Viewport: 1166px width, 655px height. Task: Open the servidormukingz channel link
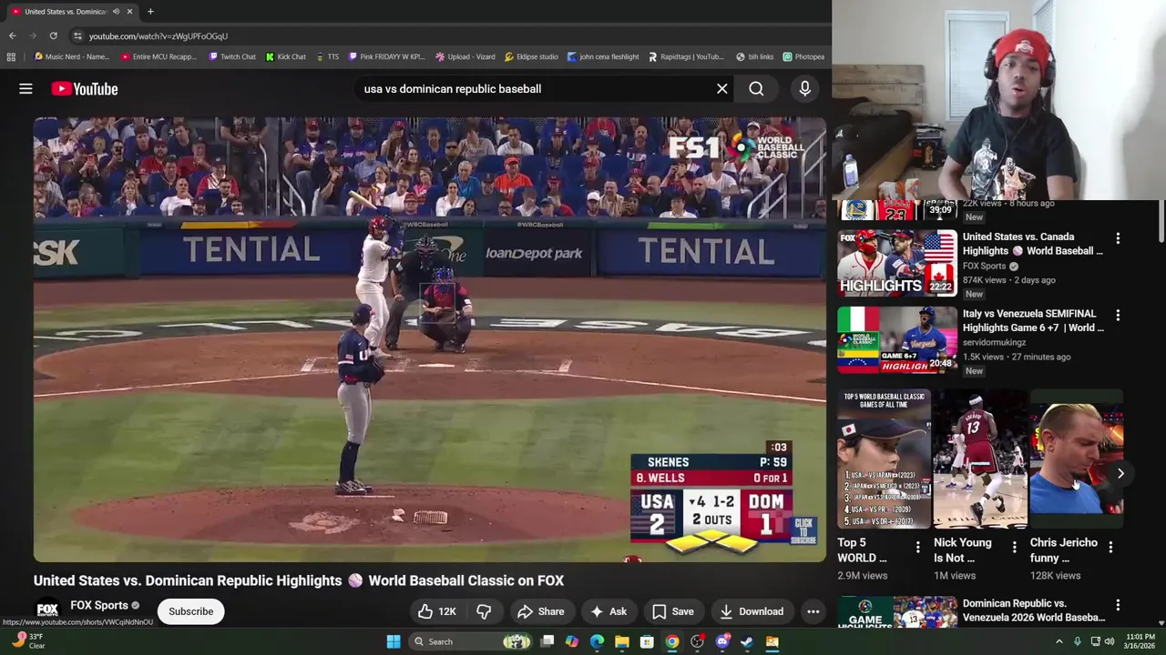(x=994, y=342)
